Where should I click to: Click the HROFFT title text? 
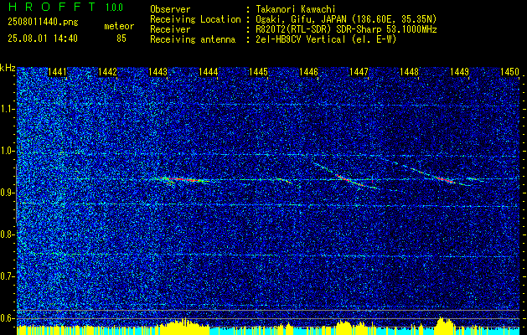pos(52,7)
